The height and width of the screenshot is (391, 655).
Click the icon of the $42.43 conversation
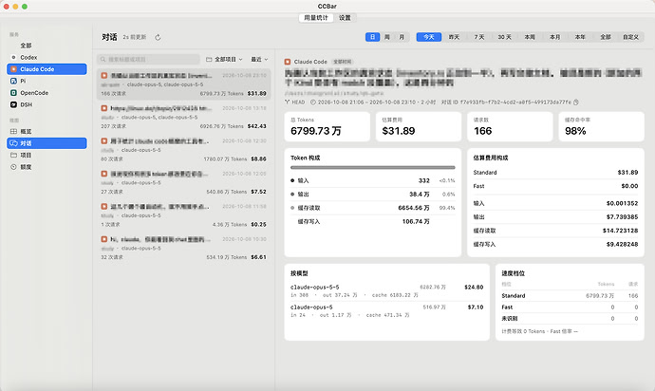tap(104, 108)
